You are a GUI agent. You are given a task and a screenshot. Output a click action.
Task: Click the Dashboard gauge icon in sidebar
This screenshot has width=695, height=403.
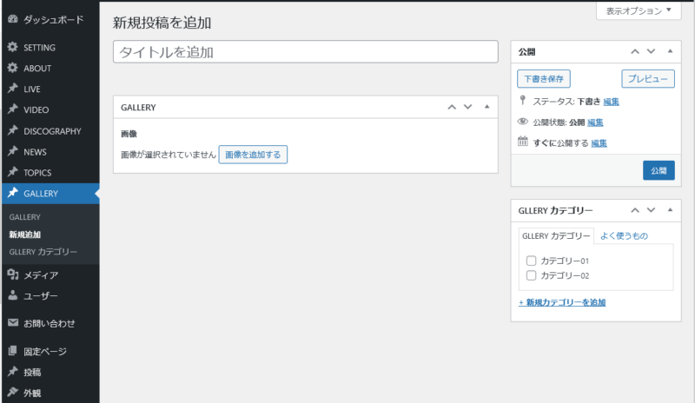click(x=12, y=18)
